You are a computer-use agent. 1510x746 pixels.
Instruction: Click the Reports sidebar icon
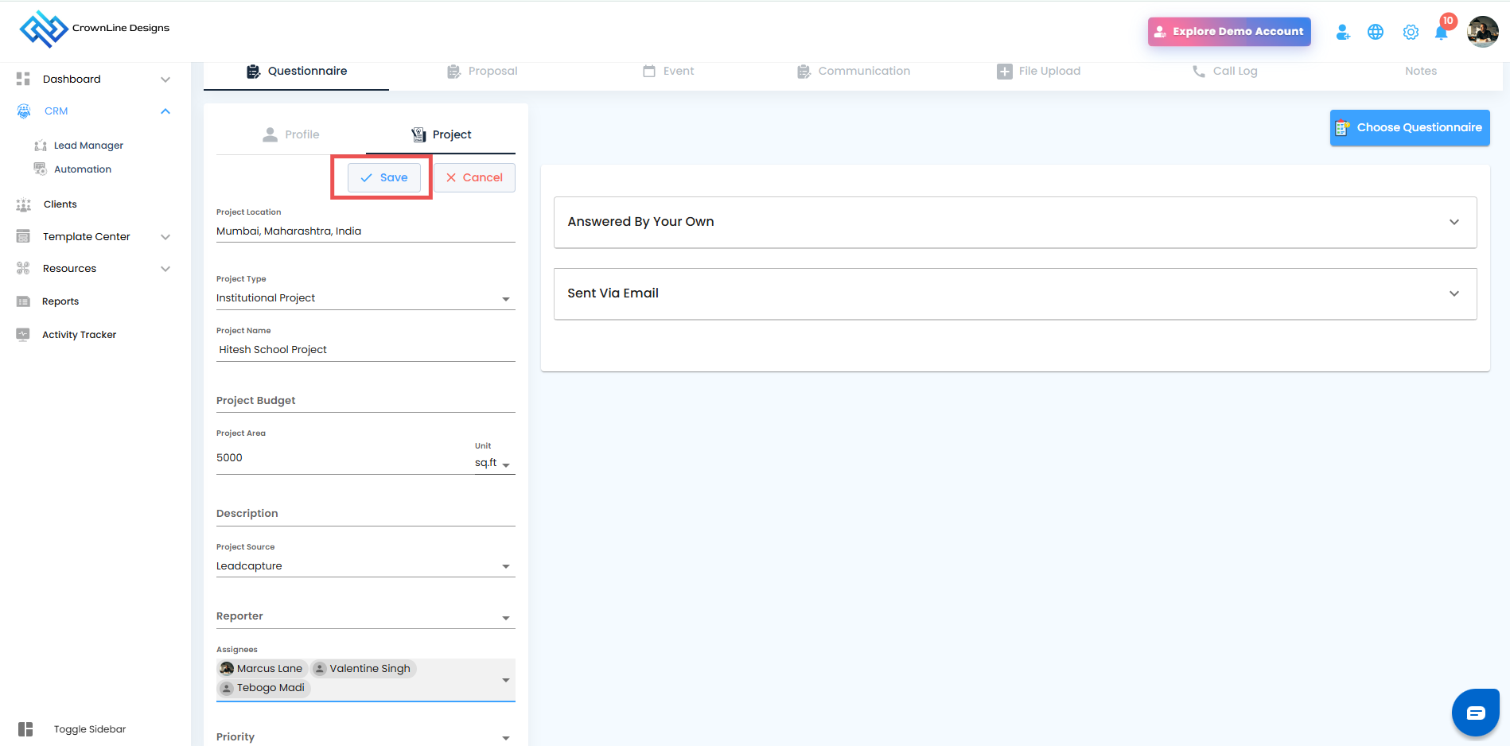(x=23, y=301)
